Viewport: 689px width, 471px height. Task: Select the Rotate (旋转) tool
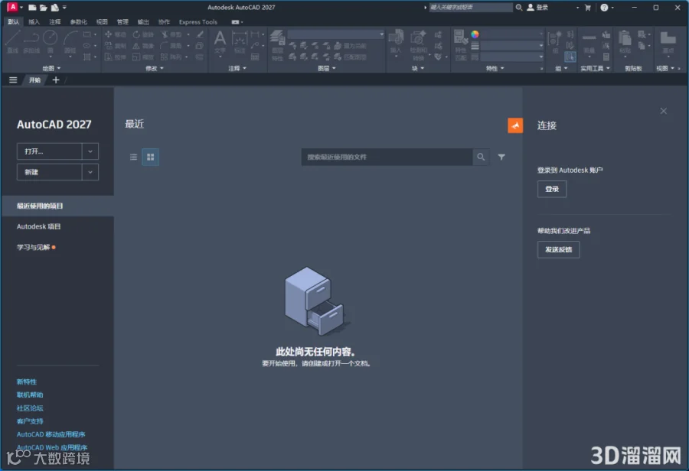143,34
